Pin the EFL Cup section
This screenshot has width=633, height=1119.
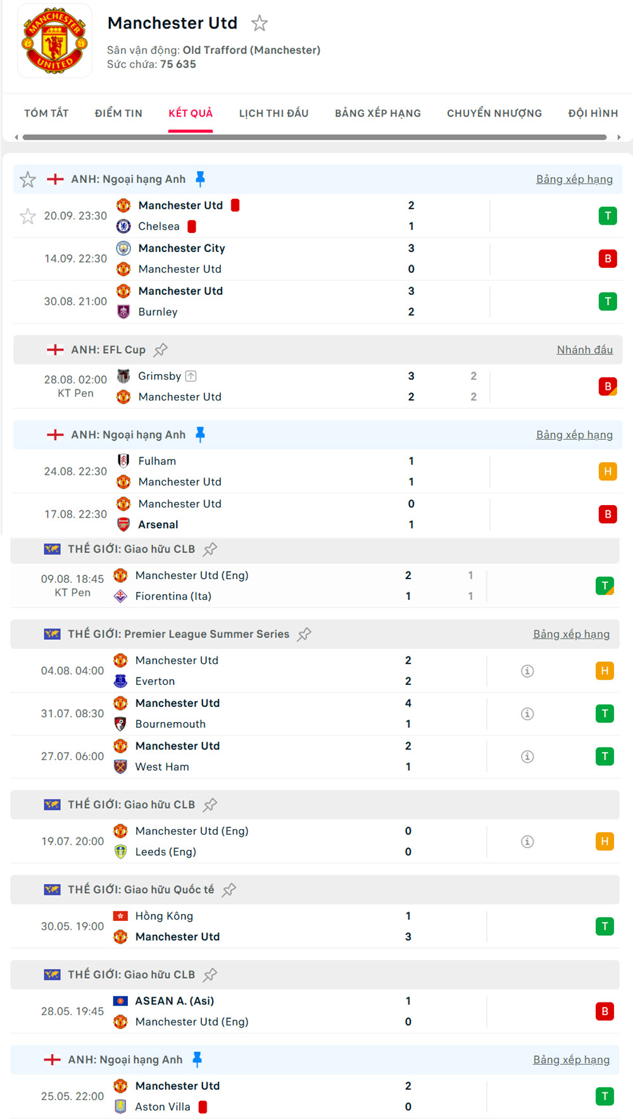161,349
